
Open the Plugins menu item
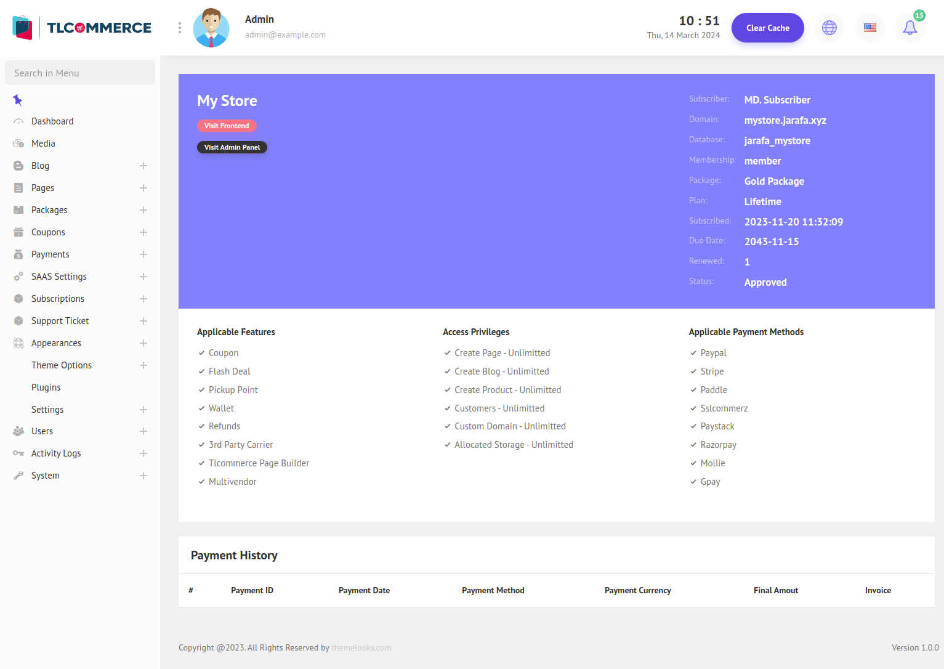[46, 387]
